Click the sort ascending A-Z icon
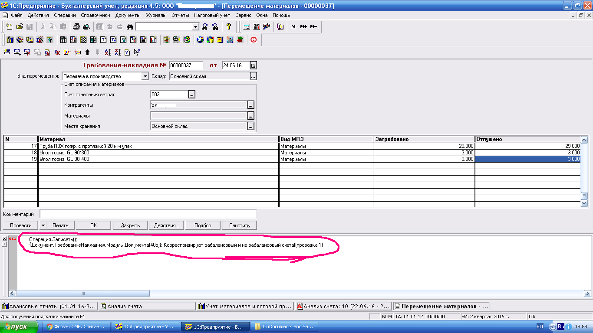This screenshot has width=593, height=333. pyautogui.click(x=108, y=52)
